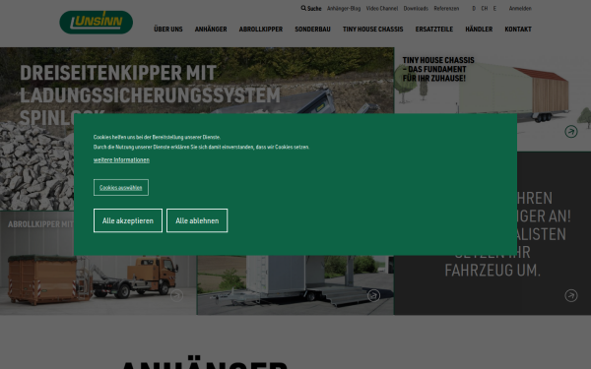Open Abrollkipper menu
The height and width of the screenshot is (369, 591).
pyautogui.click(x=261, y=29)
